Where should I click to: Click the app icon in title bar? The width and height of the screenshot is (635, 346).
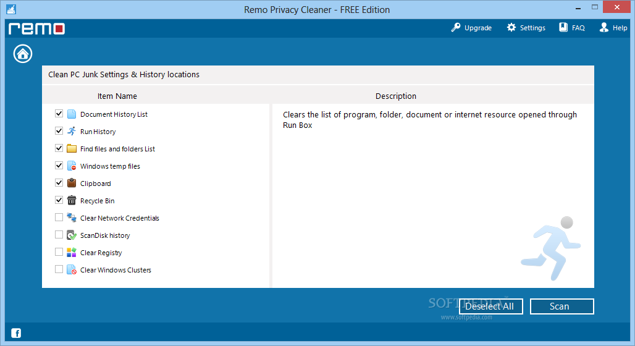click(x=11, y=9)
